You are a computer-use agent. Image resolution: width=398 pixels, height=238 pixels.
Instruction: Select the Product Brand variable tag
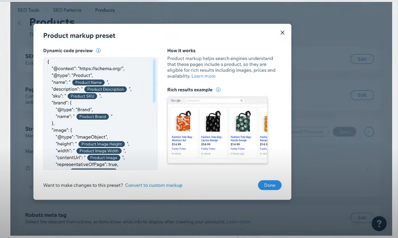click(x=93, y=117)
